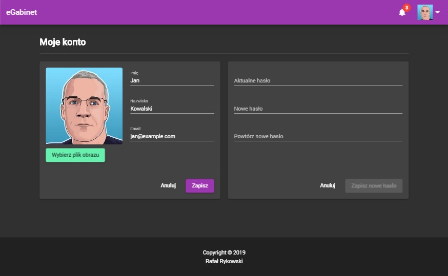This screenshot has height=276, width=448.
Task: Open the notifications bell icon
Action: click(402, 12)
